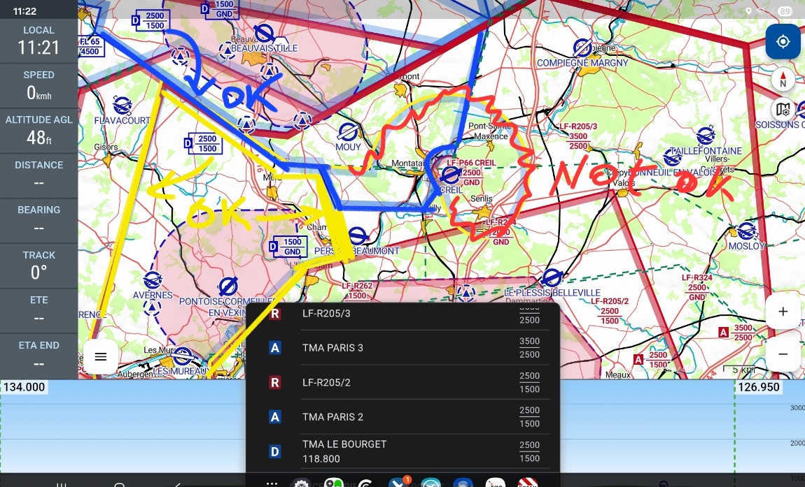Zoom in on the map

[783, 312]
